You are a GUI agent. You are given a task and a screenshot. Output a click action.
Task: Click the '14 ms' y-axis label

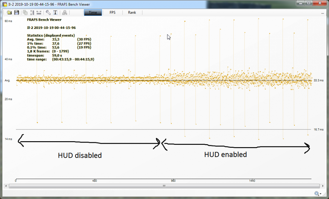(9, 139)
